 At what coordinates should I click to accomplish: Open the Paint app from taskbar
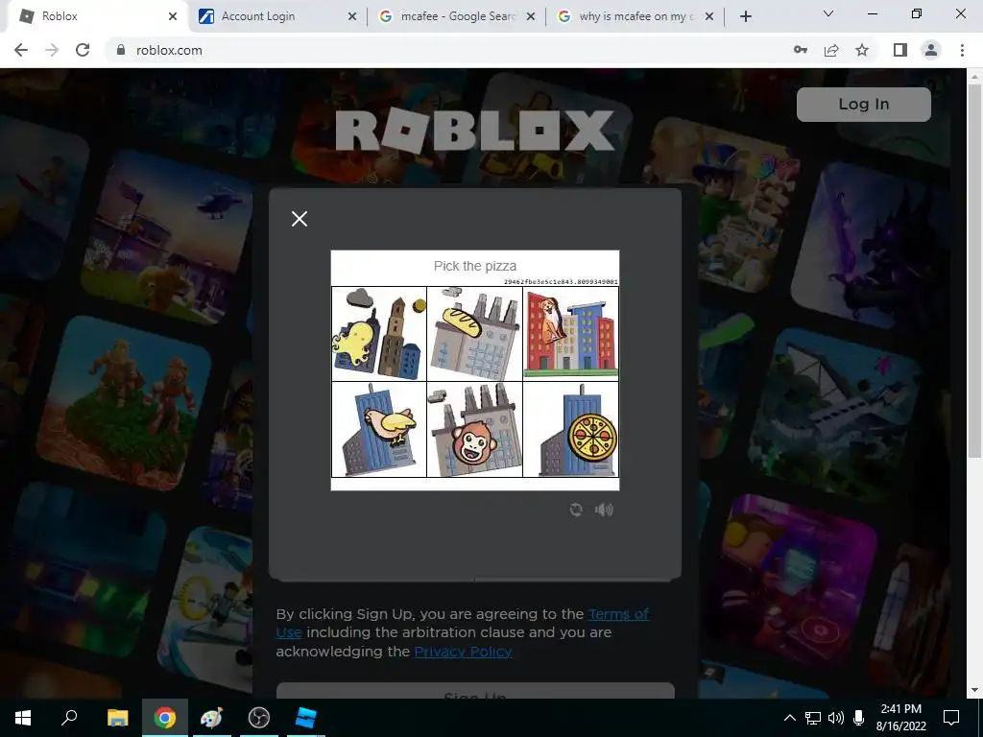pos(211,718)
